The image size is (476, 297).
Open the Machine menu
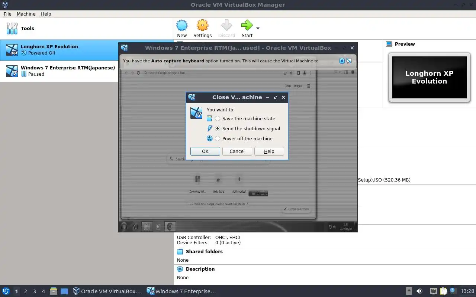click(x=26, y=14)
